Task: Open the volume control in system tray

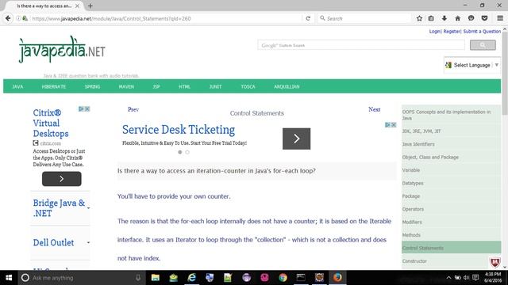Action: coord(466,278)
